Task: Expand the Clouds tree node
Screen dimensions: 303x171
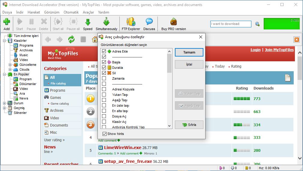Action: [x=10, y=69]
